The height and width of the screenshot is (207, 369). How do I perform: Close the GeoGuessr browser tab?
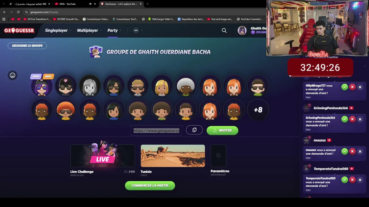tap(141, 4)
